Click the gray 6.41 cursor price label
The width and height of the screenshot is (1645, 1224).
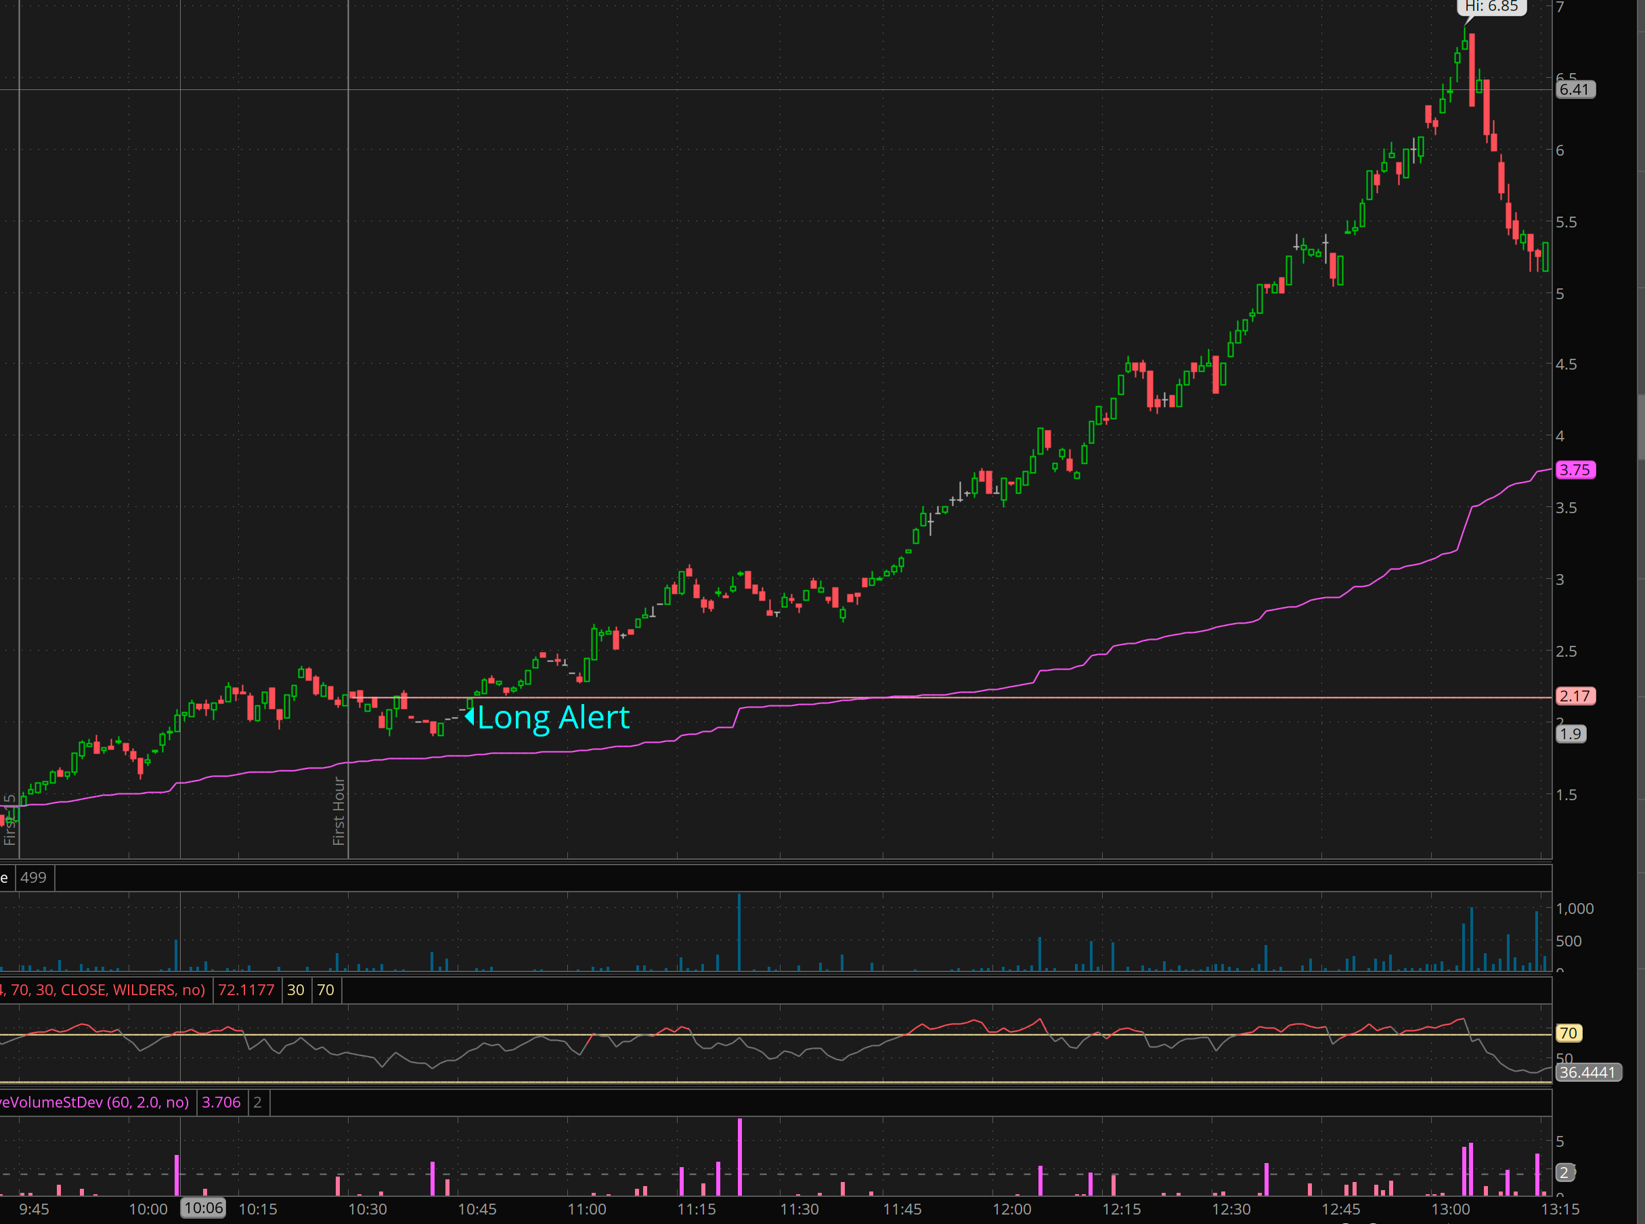[x=1575, y=89]
